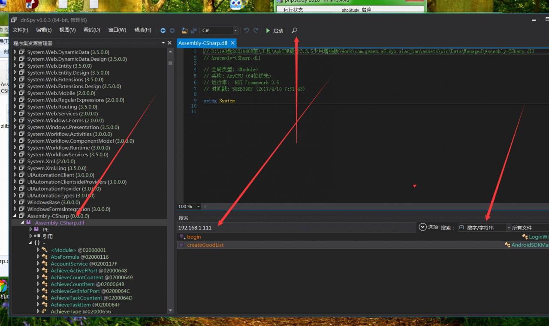
Task: Click the class icon beside AndroidSDKMan result
Action: tap(507, 245)
